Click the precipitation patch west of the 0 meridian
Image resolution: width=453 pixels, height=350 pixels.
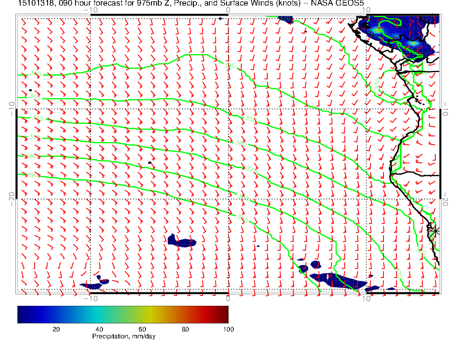(x=182, y=242)
